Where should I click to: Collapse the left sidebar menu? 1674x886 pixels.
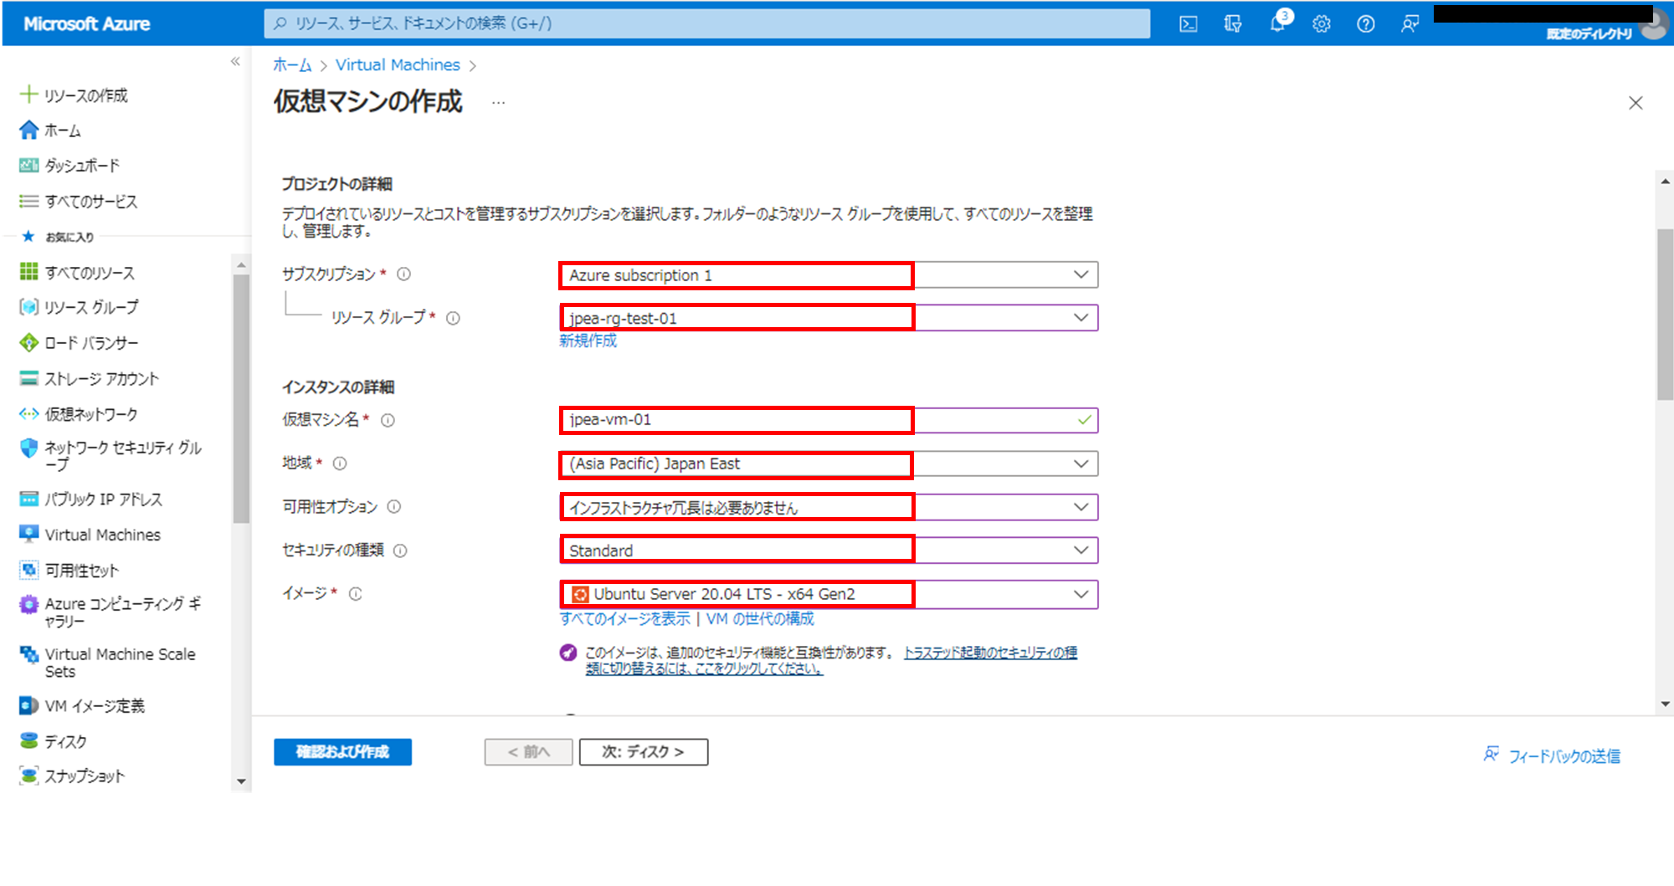(x=235, y=61)
